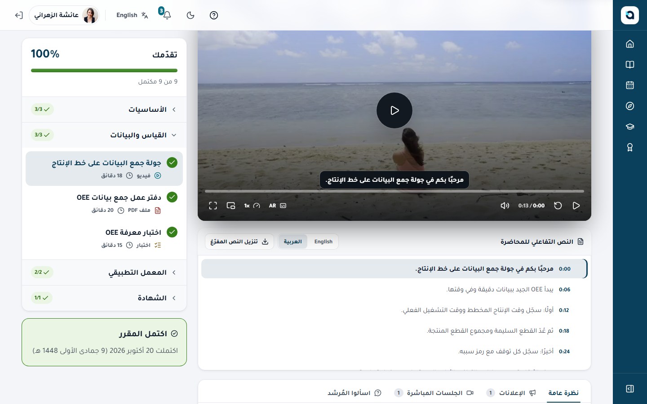Viewport: 647px width, 404px height.
Task: Enter fullscreen video mode
Action: [213, 206]
